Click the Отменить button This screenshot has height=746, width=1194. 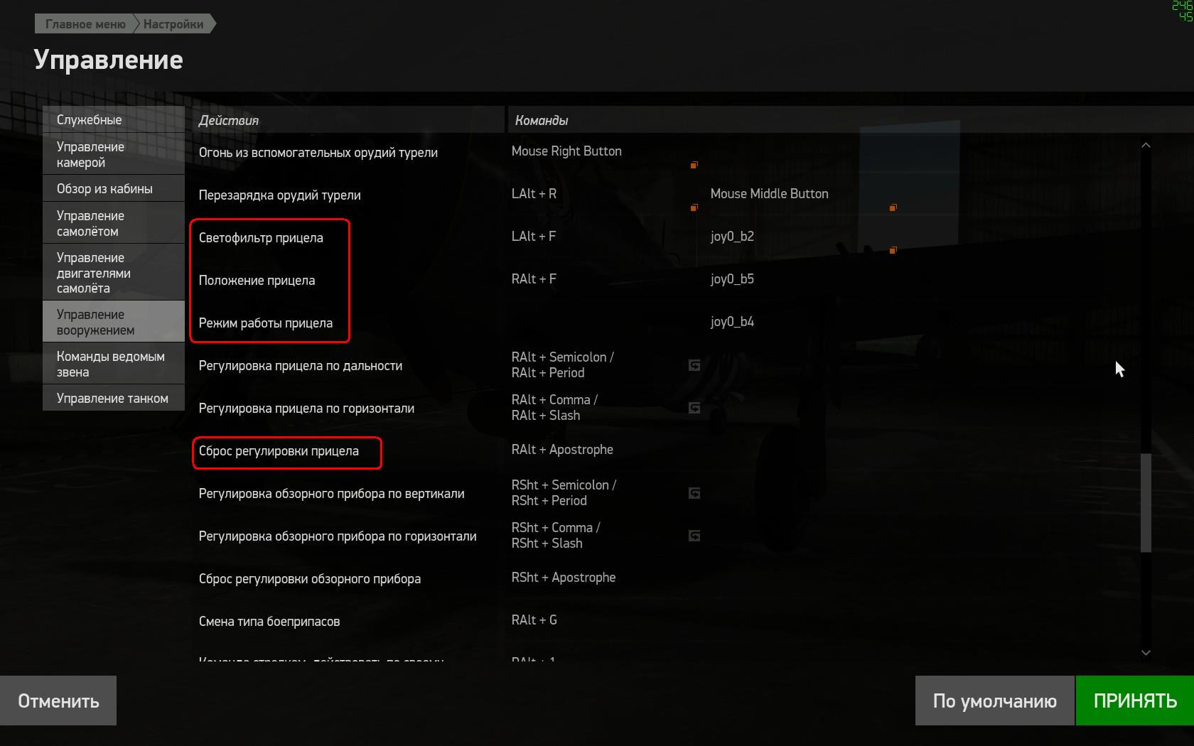click(58, 701)
